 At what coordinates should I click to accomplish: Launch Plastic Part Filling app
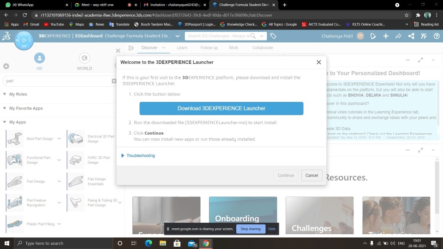[15, 224]
